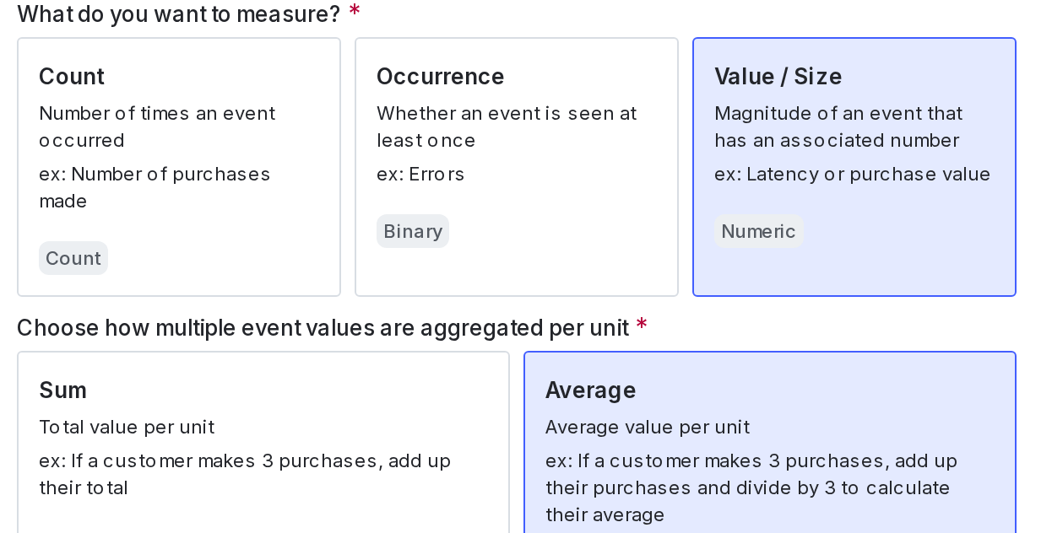This screenshot has width=1052, height=533.
Task: Click the Numeric badge in the Value / Size card
Action: click(x=758, y=230)
